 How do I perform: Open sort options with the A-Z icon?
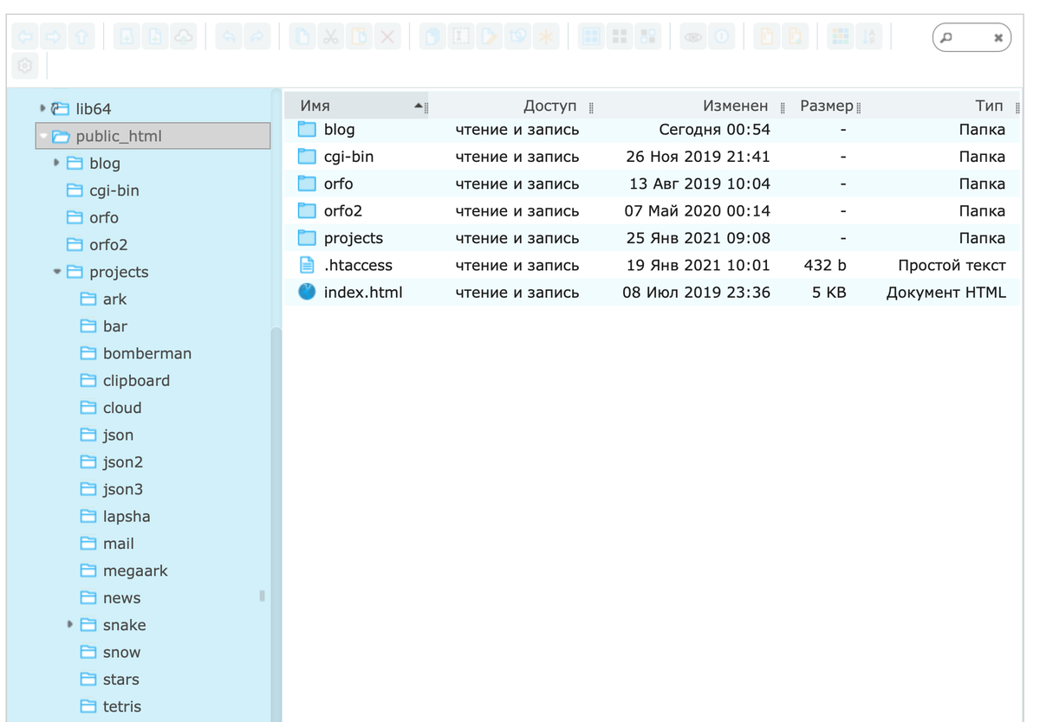[868, 37]
